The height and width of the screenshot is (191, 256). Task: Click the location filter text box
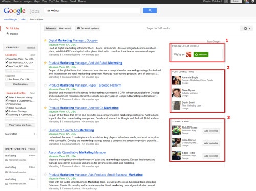pos(19,71)
